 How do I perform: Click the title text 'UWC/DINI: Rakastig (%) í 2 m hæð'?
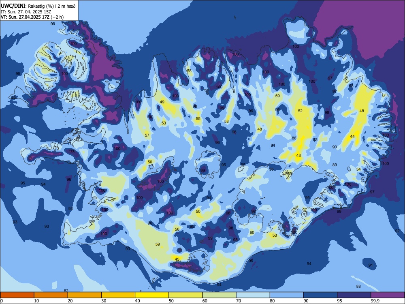coord(38,6)
